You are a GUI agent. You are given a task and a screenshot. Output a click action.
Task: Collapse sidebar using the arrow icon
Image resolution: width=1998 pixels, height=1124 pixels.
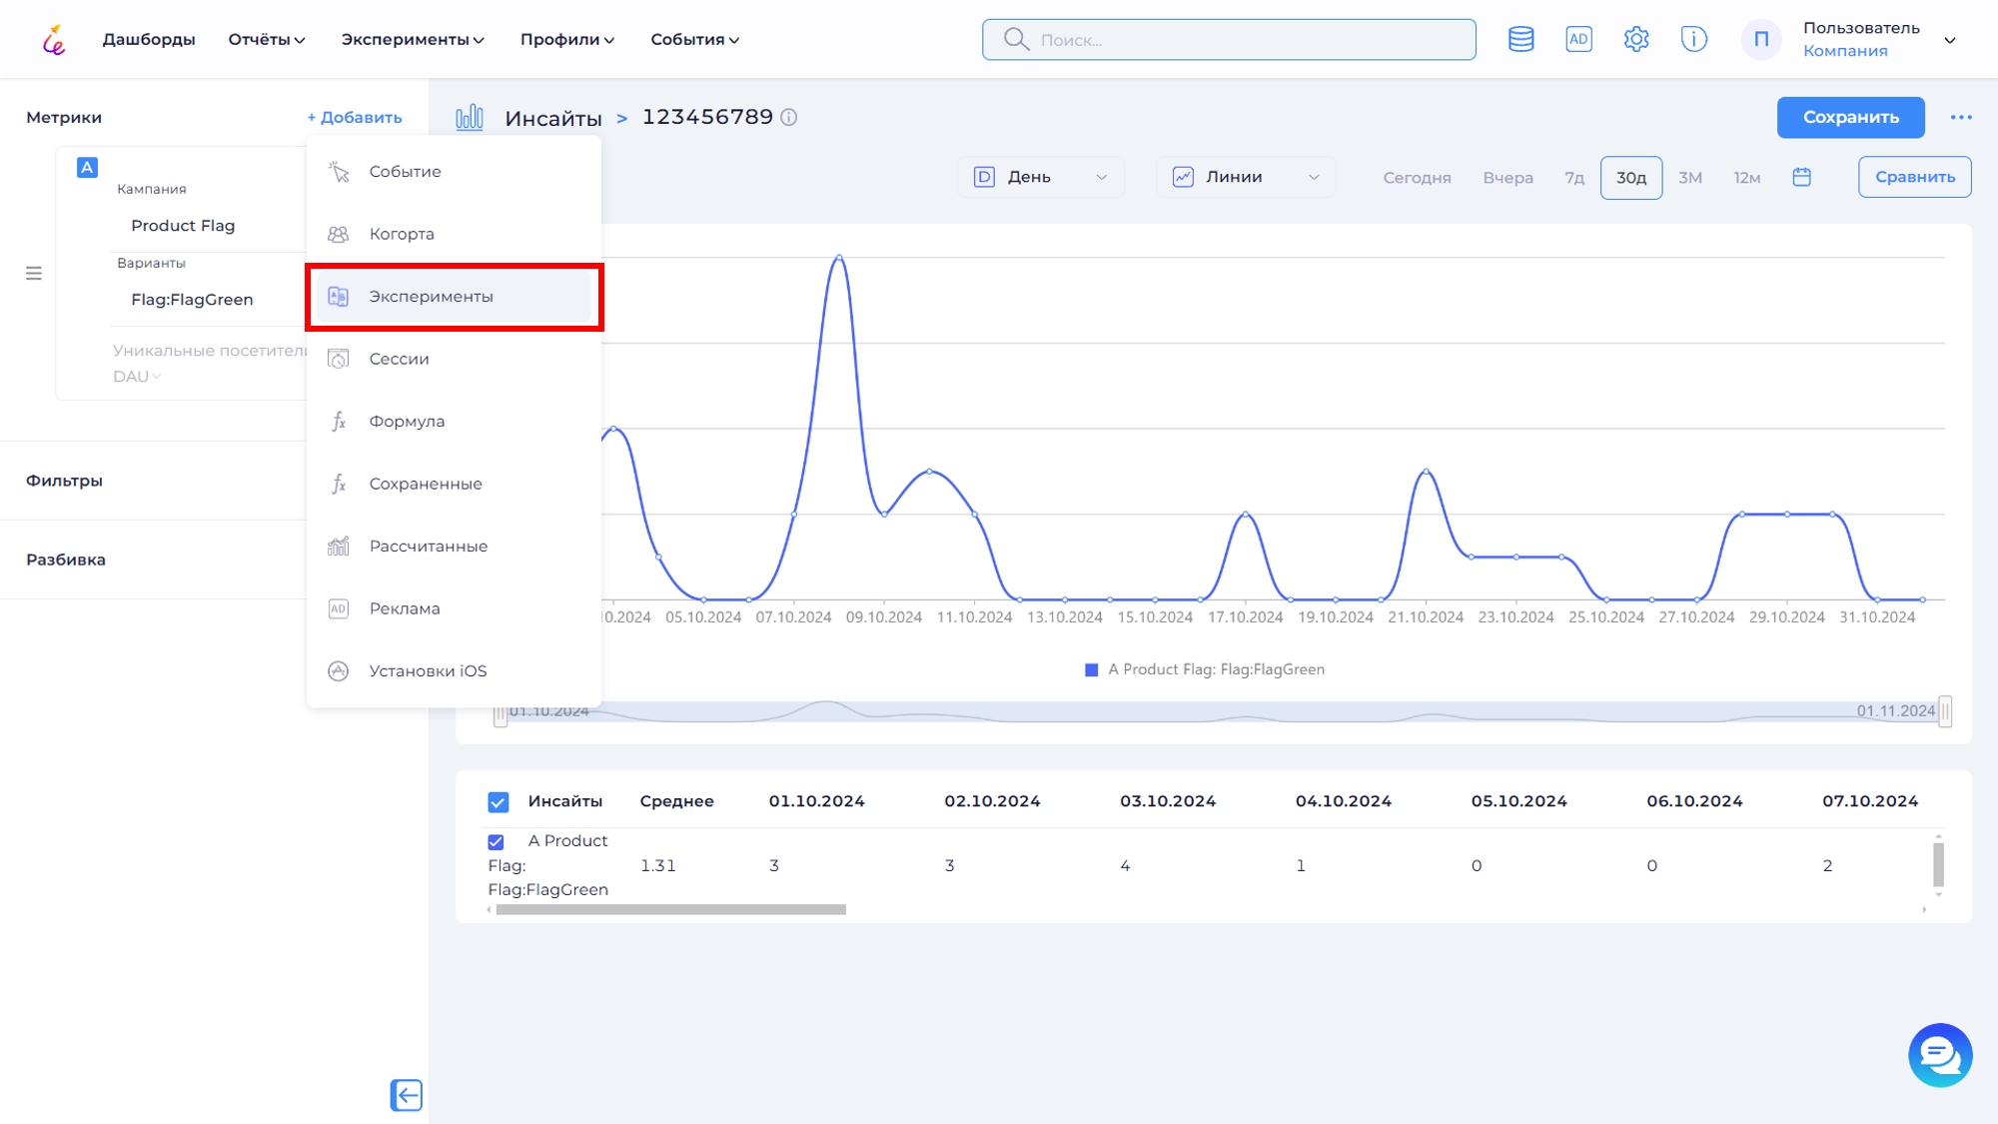pyautogui.click(x=407, y=1095)
